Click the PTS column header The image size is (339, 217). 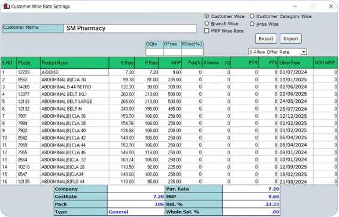(x=268, y=63)
